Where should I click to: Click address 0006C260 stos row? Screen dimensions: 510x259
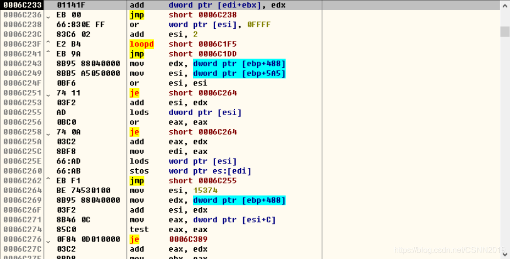tap(22, 171)
